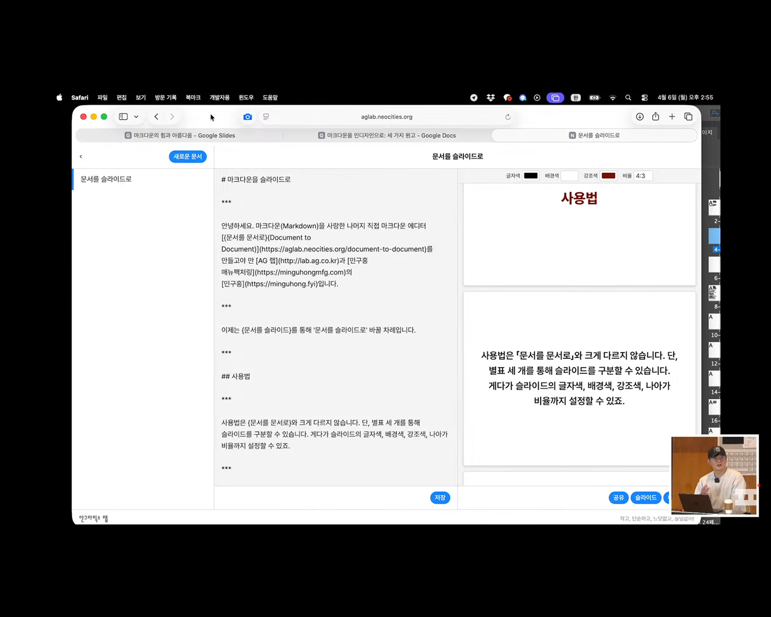Click the blue camera screenshot icon
The height and width of the screenshot is (617, 771).
pos(247,117)
